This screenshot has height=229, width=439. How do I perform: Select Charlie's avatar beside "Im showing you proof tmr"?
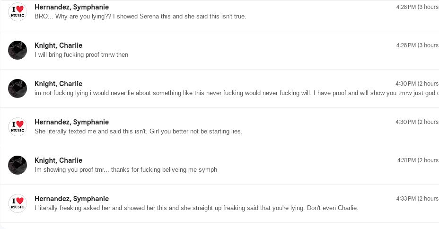[x=18, y=165]
